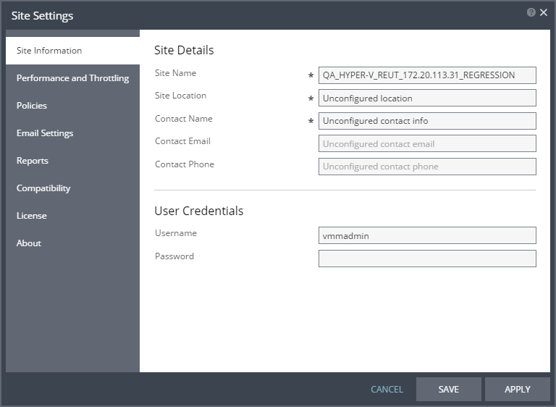Edit the Contact Name field
The image size is (556, 407).
pyautogui.click(x=427, y=121)
